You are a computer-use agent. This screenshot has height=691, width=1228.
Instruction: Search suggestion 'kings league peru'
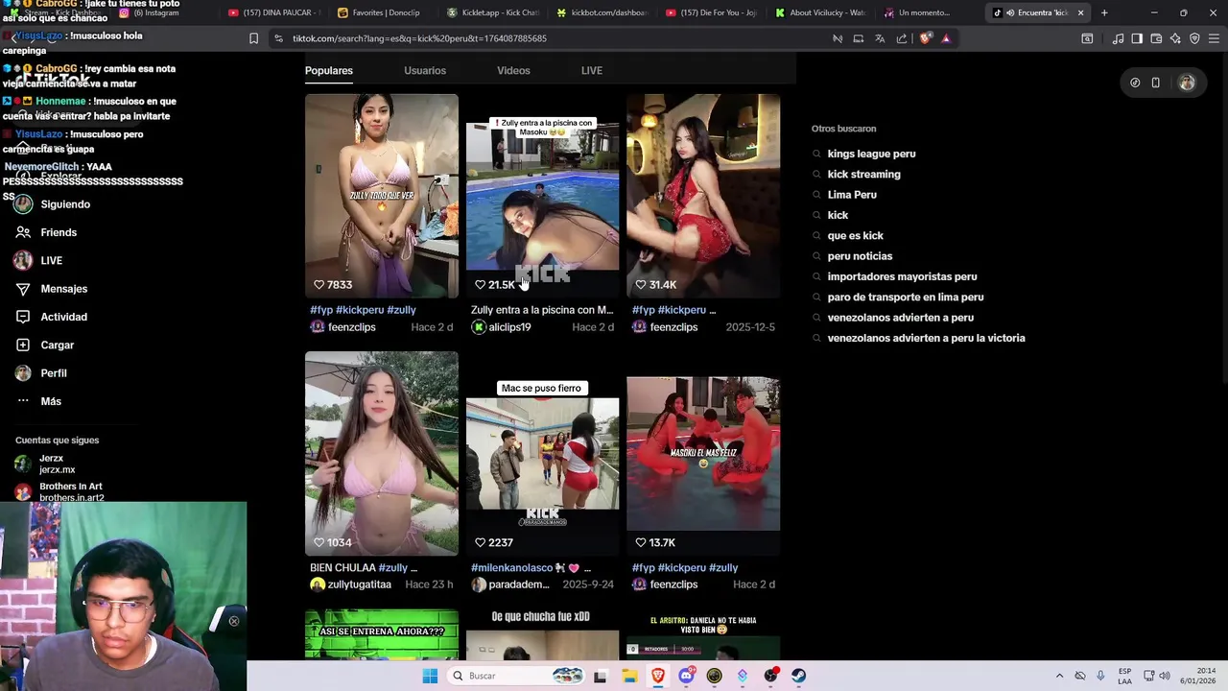(871, 154)
